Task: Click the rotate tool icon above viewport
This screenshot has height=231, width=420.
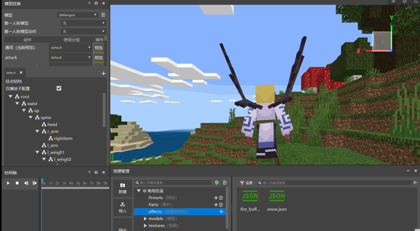Action: pyautogui.click(x=405, y=1)
